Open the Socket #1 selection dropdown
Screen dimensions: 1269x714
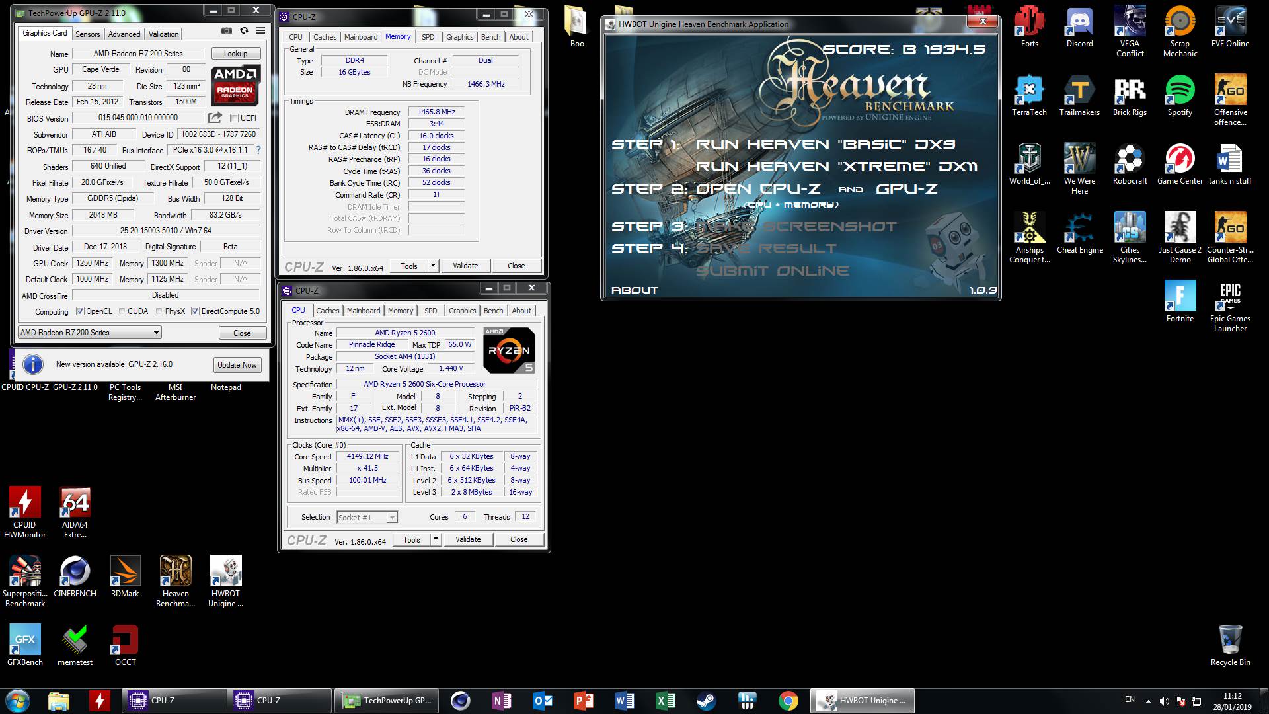[x=367, y=518]
